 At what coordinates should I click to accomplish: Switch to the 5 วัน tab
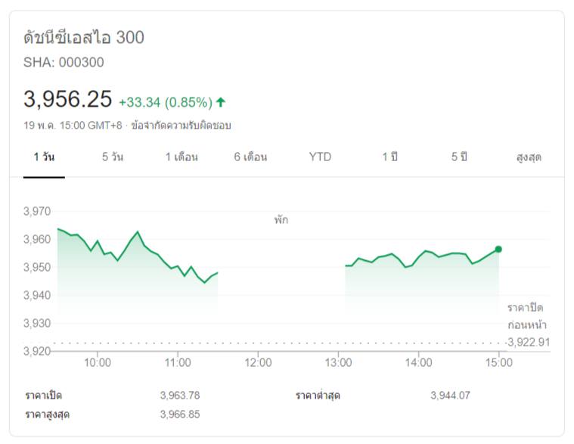[x=113, y=157]
